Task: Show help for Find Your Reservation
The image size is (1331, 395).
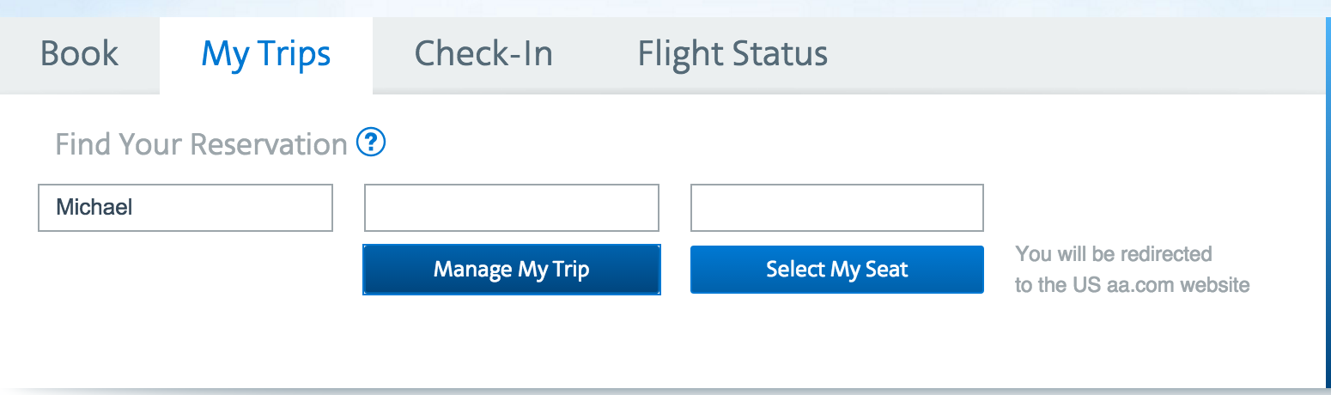Action: [371, 143]
